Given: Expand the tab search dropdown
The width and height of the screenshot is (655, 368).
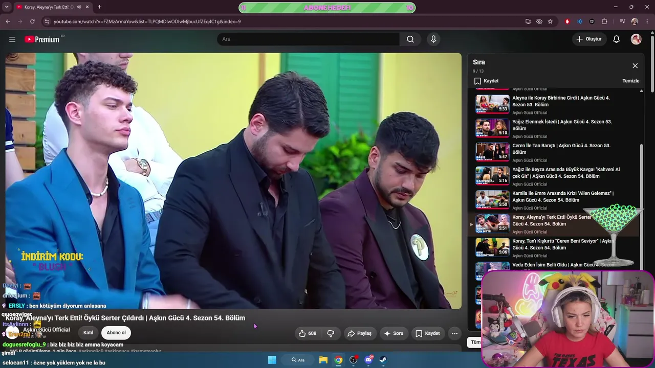Looking at the screenshot, I should pyautogui.click(x=6, y=7).
